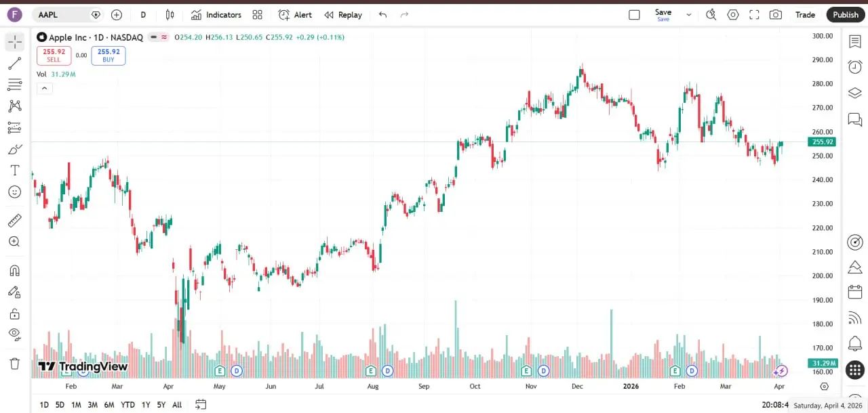Click the 255.92 current price label

(822, 142)
